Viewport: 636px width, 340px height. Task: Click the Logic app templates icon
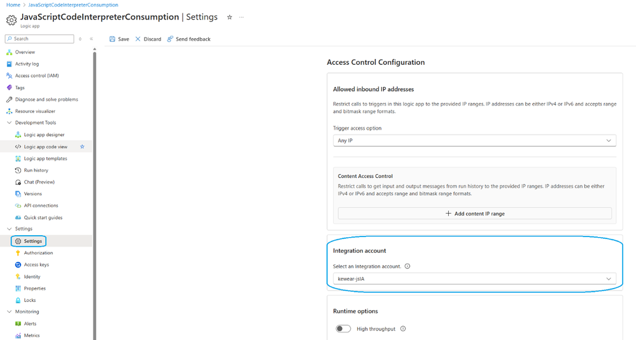tap(18, 159)
